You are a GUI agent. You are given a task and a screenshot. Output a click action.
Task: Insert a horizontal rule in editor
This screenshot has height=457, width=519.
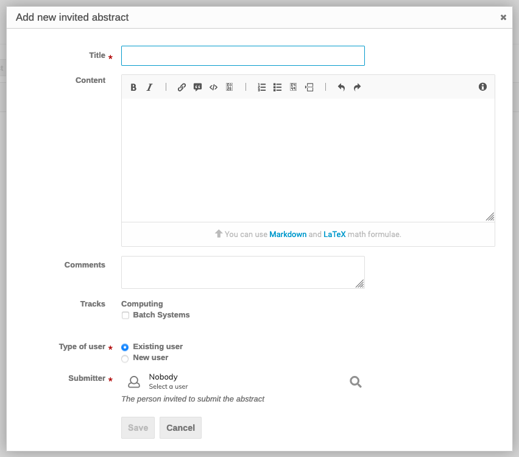point(309,87)
